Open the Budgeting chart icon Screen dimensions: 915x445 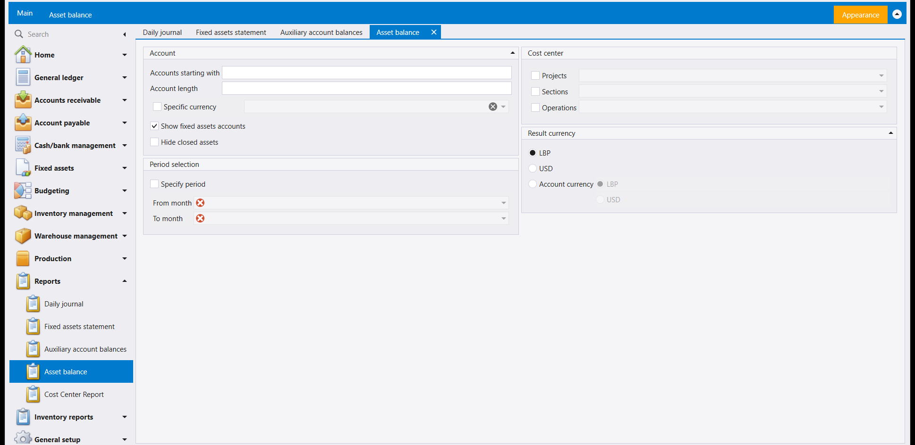pyautogui.click(x=23, y=190)
